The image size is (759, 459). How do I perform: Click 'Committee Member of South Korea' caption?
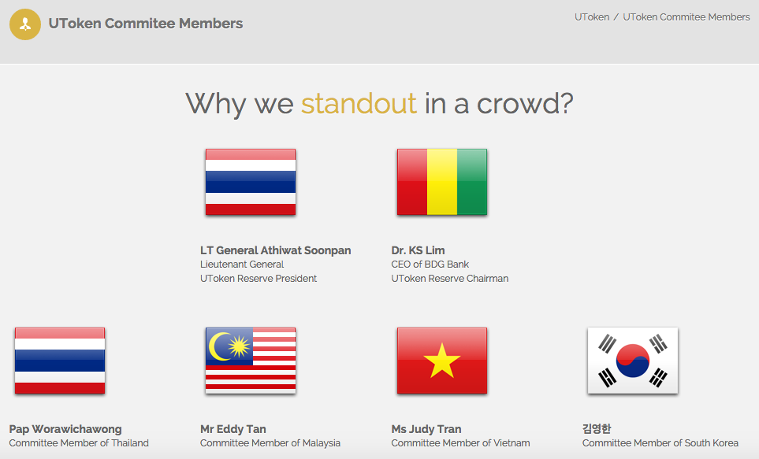click(660, 443)
